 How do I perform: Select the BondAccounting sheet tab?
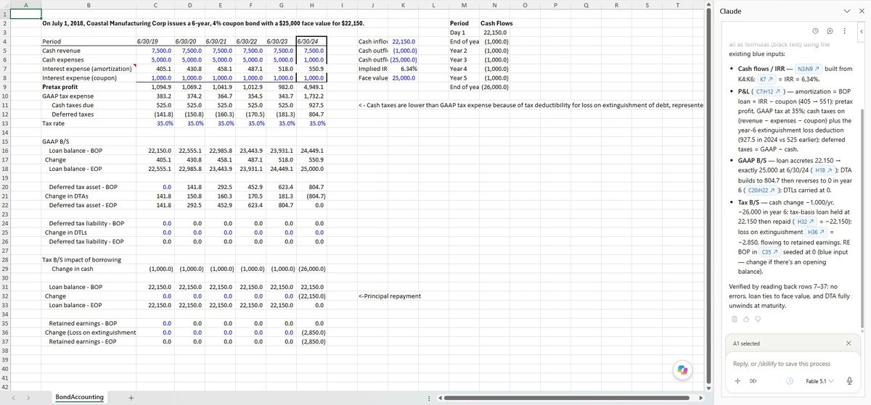[x=79, y=397]
